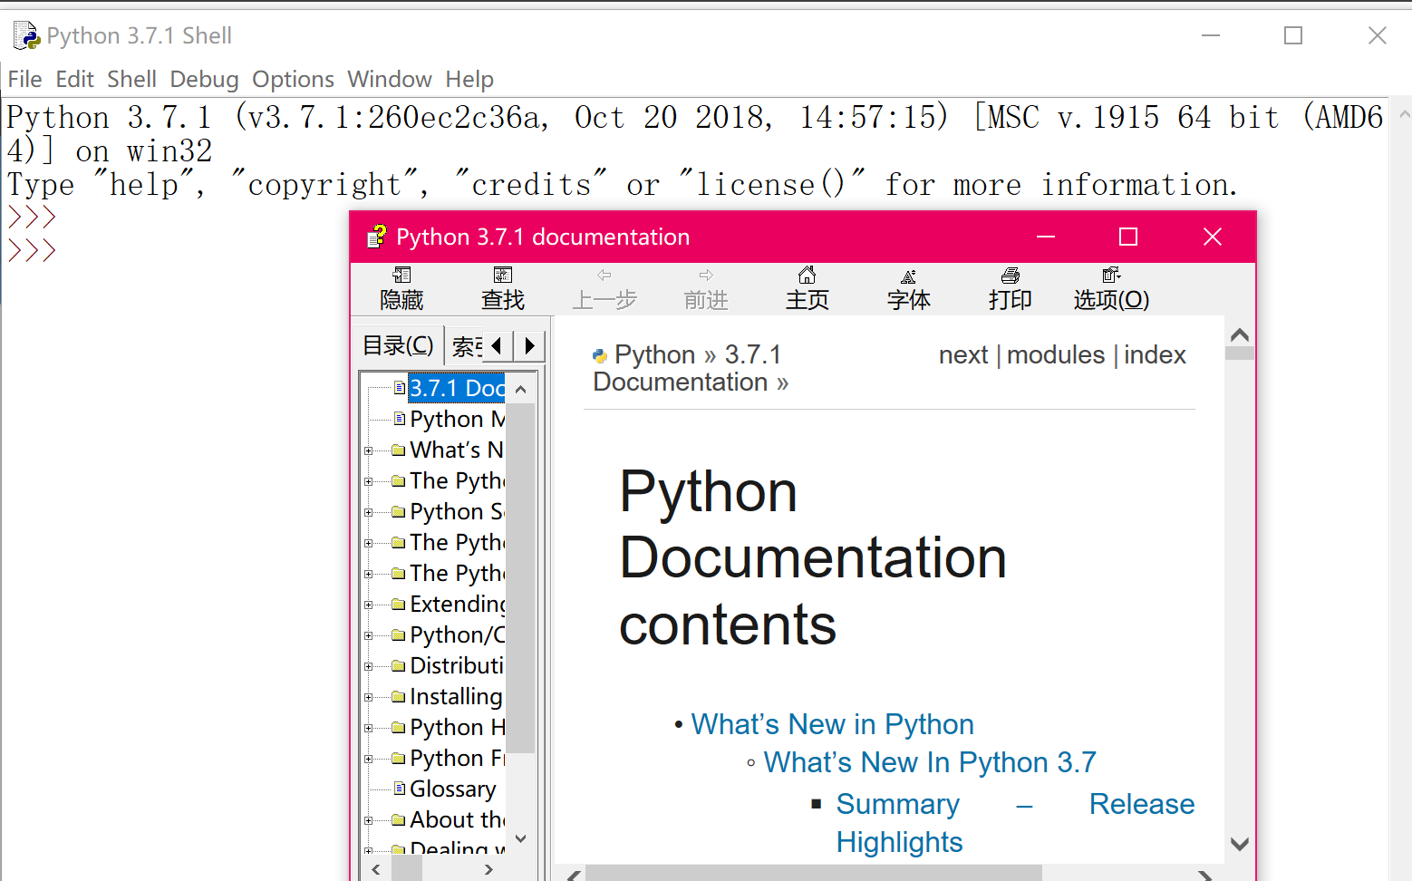Click tree pane horizontal scroll-left arrow
The height and width of the screenshot is (881, 1412).
[376, 869]
